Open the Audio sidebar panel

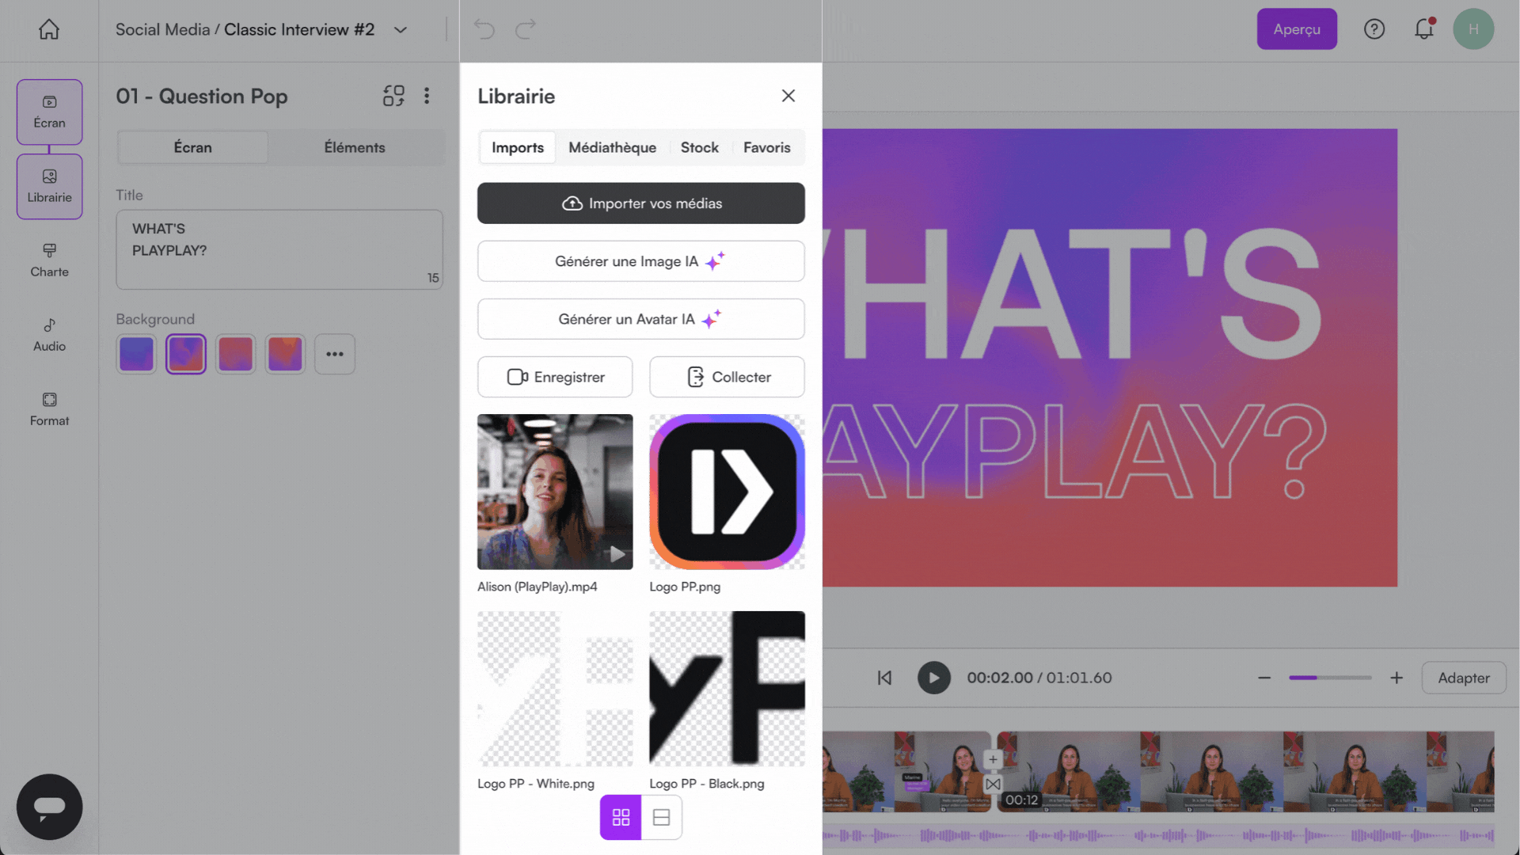point(49,334)
